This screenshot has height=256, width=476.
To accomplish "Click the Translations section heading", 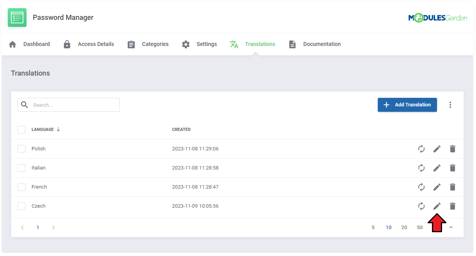I will 30,73.
